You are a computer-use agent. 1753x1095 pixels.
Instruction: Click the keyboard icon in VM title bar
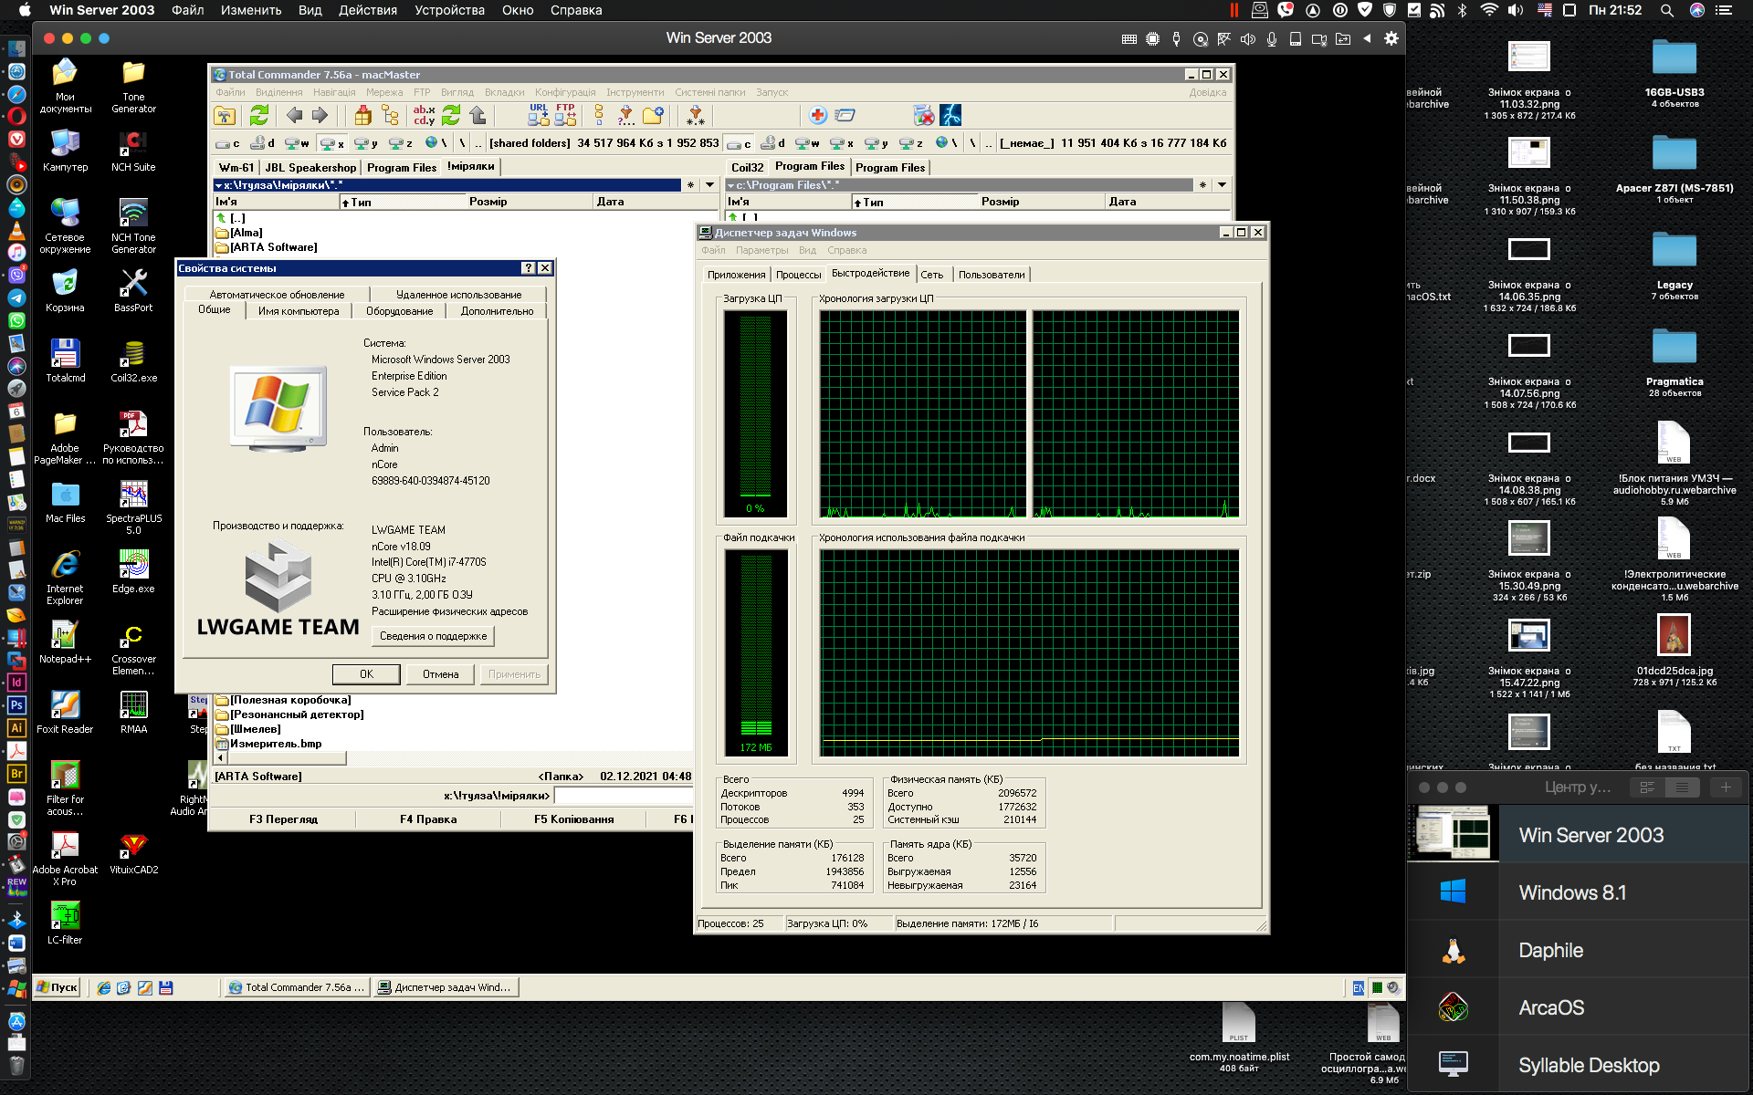[x=1129, y=38]
